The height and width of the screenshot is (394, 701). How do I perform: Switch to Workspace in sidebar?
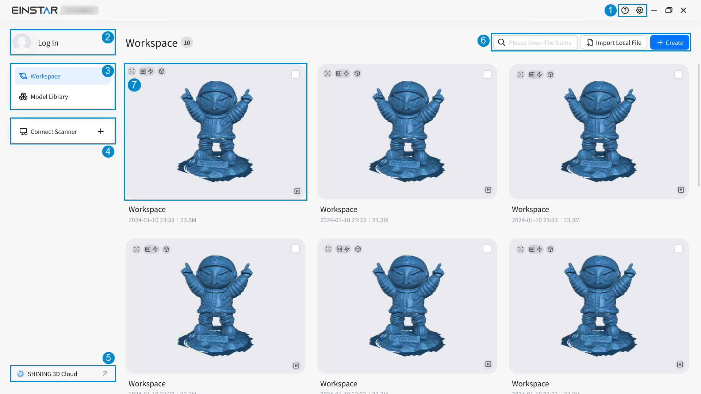[45, 76]
